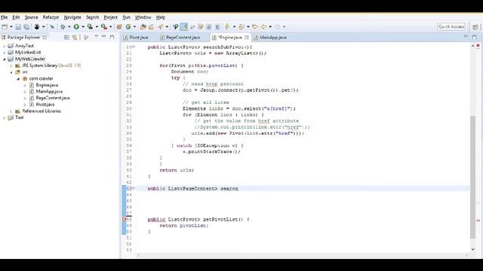
Task: Click the Quick Access search field
Action: pyautogui.click(x=451, y=27)
